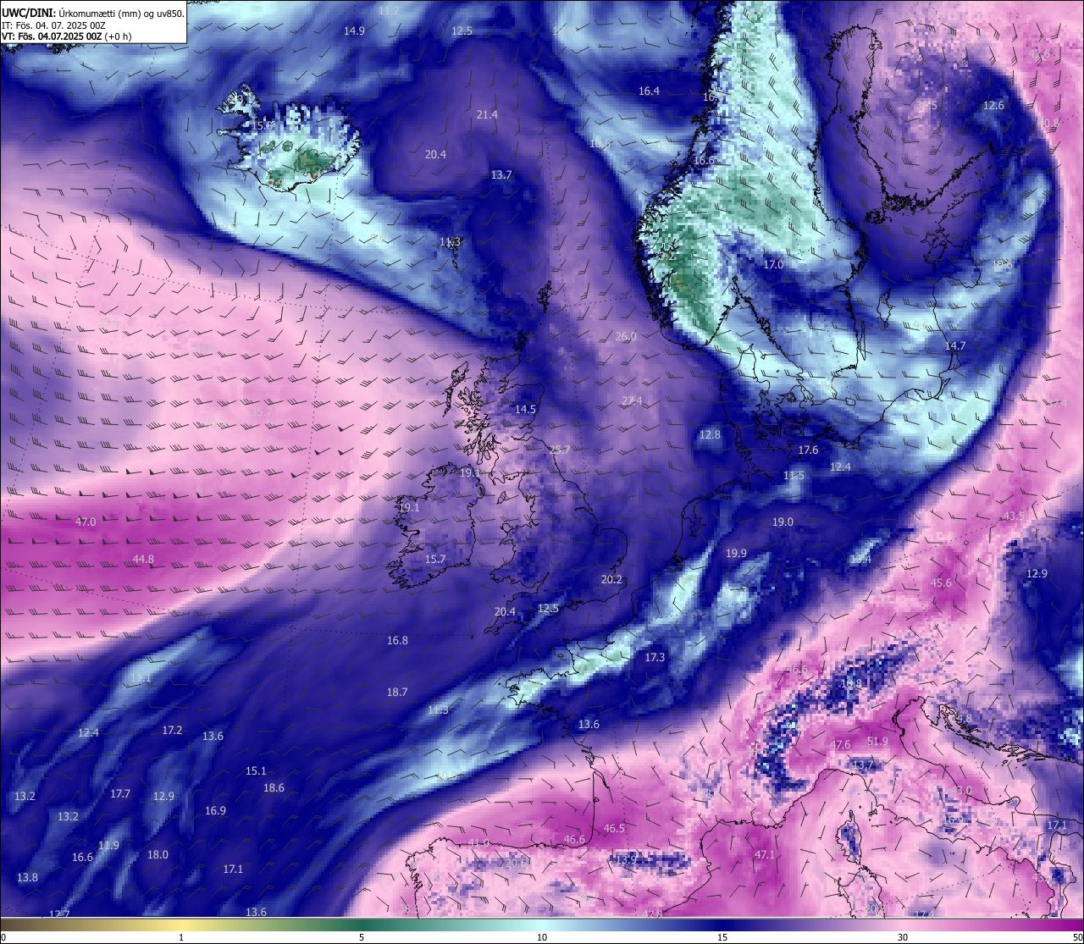Screen dimensions: 1084x944
Task: Click the 17.6 value over the Baltic coast
Action: [x=808, y=450]
